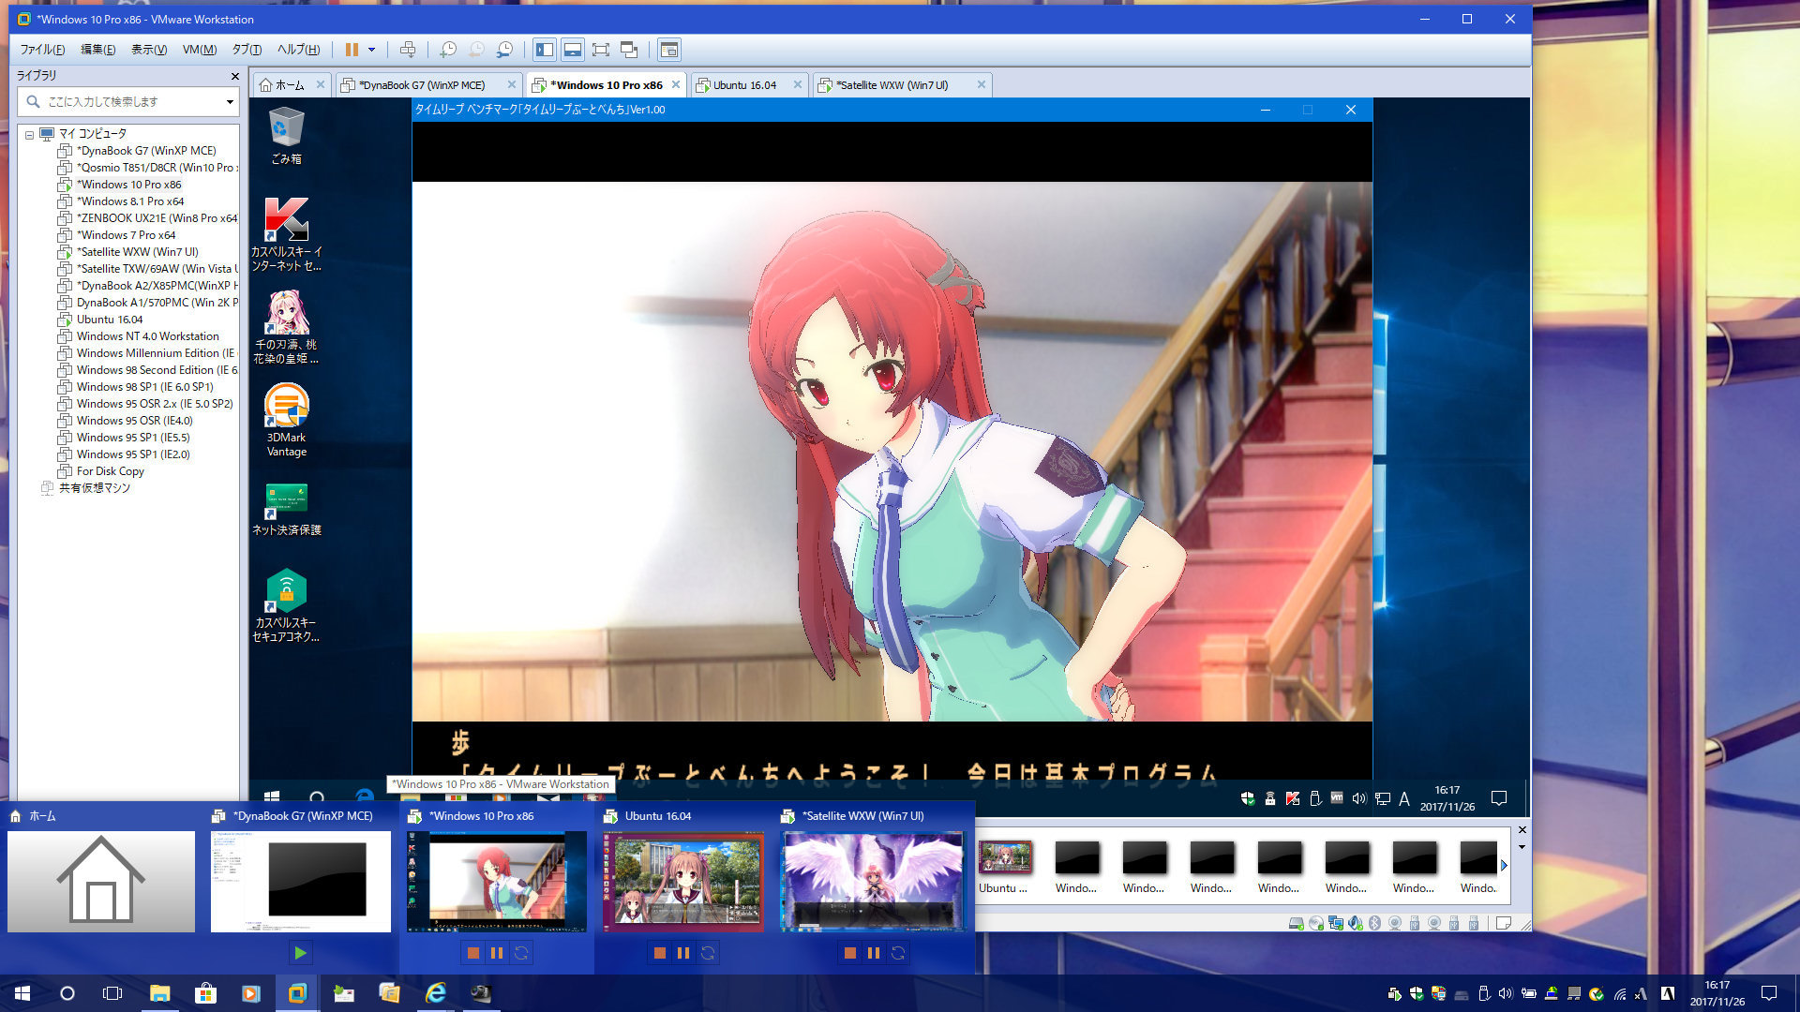This screenshot has width=1800, height=1012.
Task: Open the host Windows Start menu
Action: (x=22, y=993)
